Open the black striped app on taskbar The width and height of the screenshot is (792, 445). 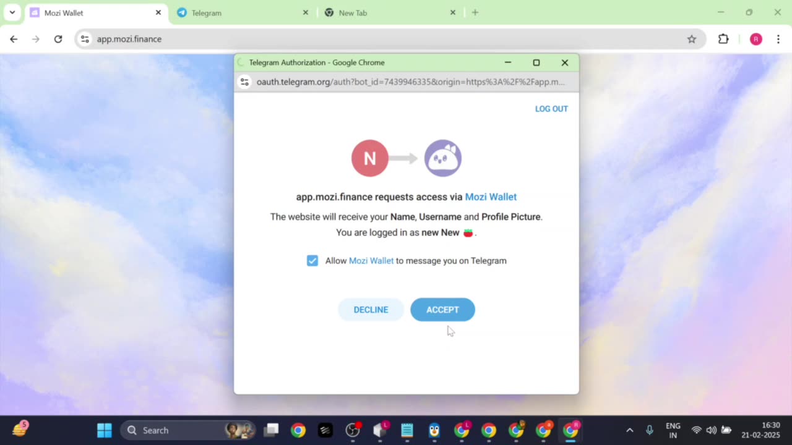coord(325,430)
